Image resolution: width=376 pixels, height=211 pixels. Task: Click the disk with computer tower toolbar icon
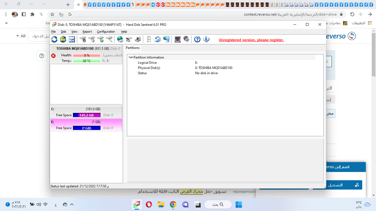pos(138,39)
